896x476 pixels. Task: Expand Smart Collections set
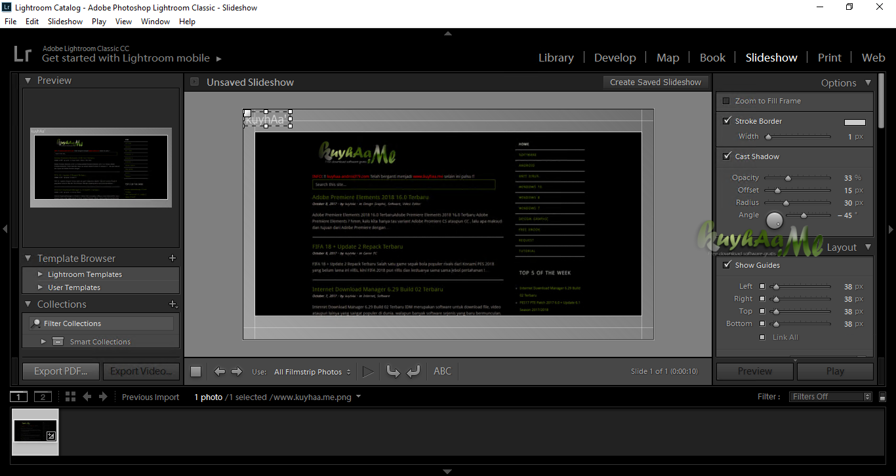43,341
